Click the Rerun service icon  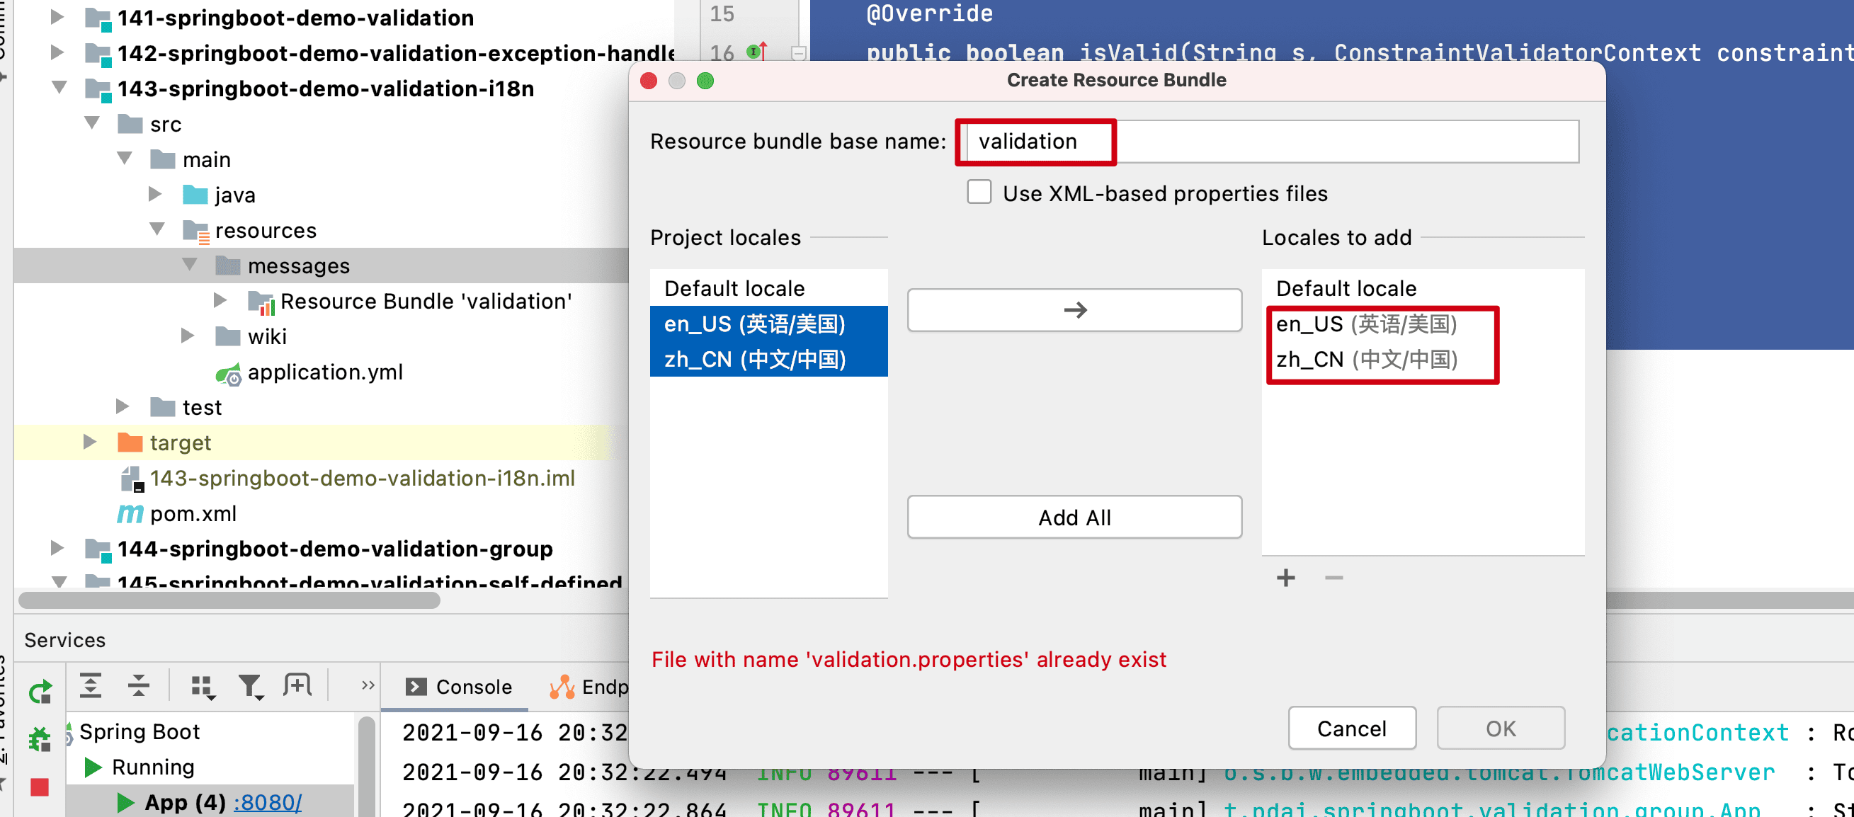pyautogui.click(x=40, y=691)
